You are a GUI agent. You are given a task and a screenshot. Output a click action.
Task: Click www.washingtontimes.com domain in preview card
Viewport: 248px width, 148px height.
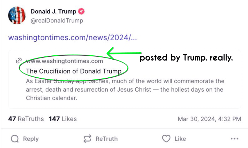[65, 61]
